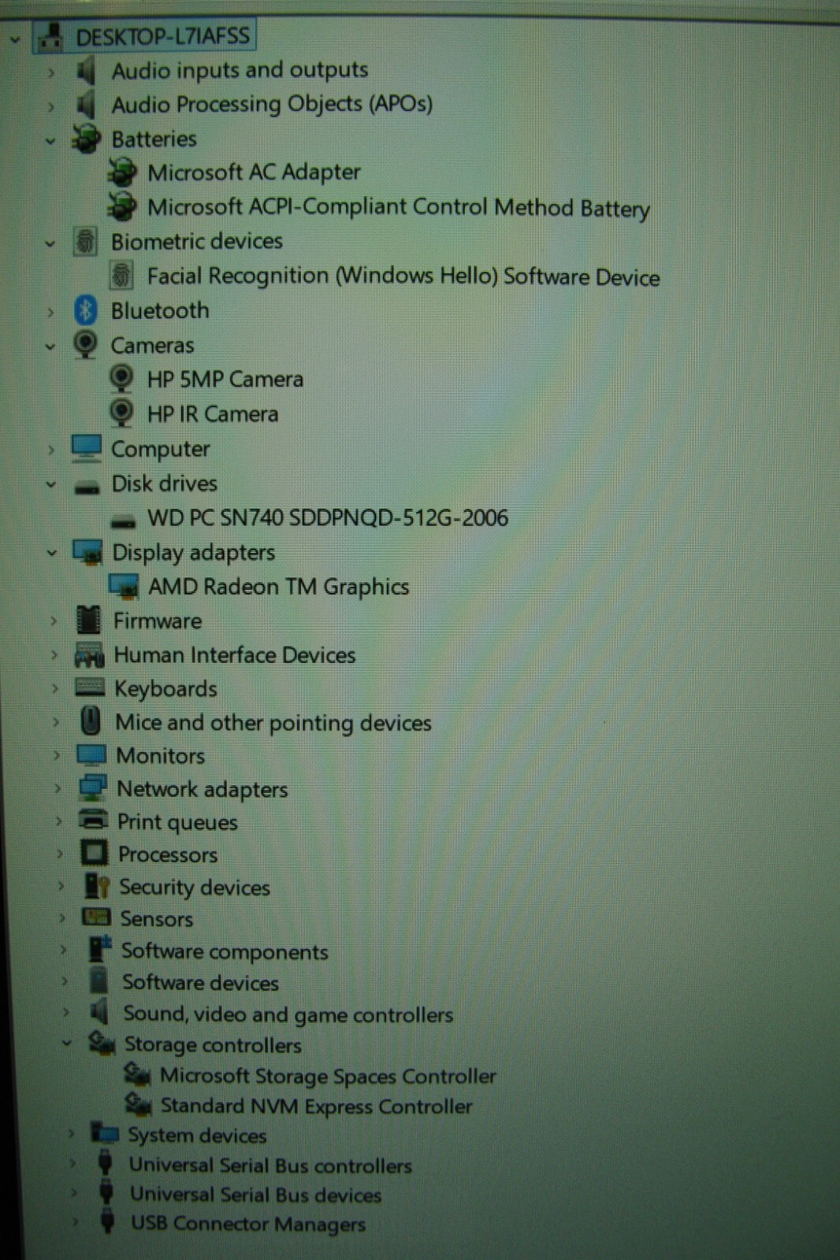Click the Security devices key icon

(96, 887)
